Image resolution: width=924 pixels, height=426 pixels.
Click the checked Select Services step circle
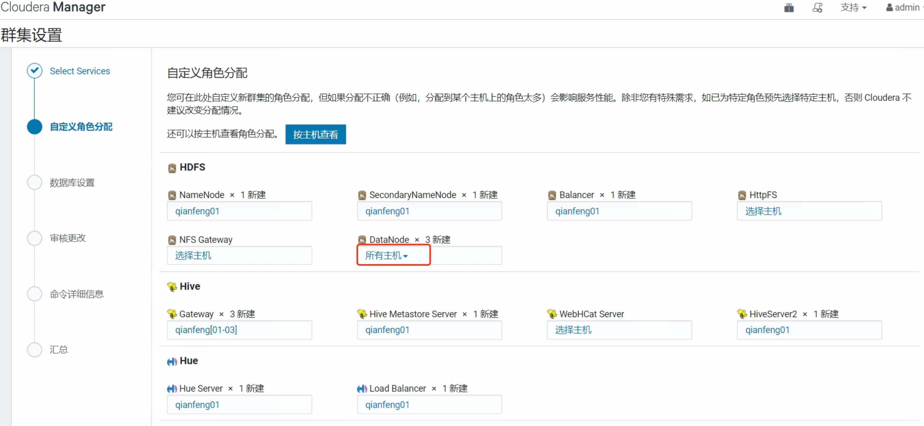[x=35, y=71]
